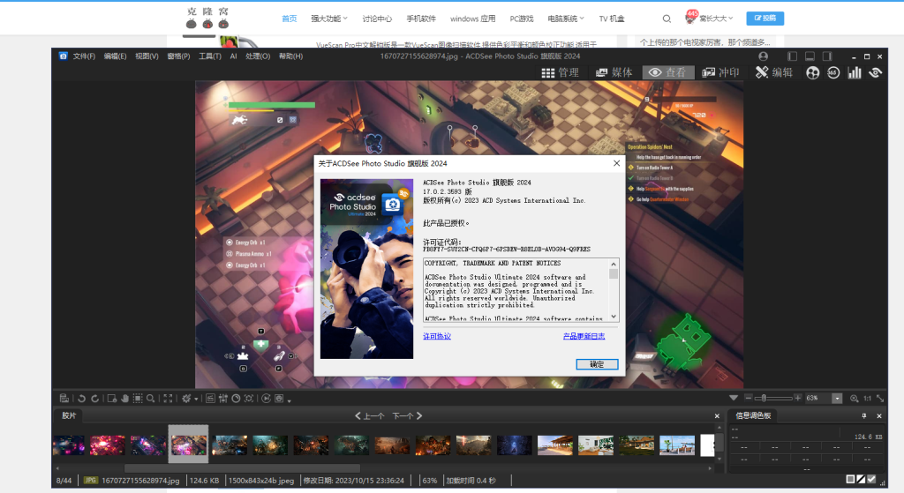Toggle the right panel layout icon

pos(827,56)
